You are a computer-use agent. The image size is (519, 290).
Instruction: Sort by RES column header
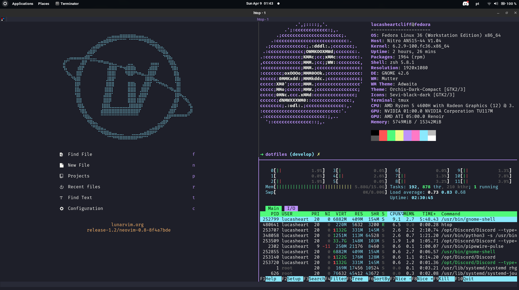(359, 214)
